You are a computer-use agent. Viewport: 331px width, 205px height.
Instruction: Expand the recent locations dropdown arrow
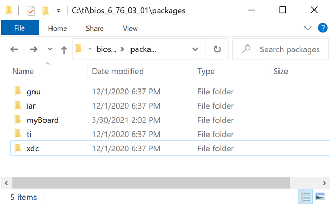click(50, 49)
